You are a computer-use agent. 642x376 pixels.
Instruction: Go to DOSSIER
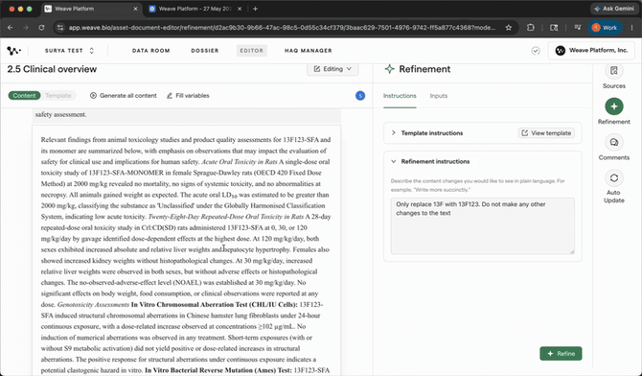click(x=205, y=51)
